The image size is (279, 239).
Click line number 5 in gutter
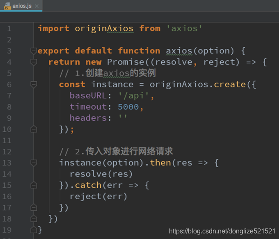point(9,74)
